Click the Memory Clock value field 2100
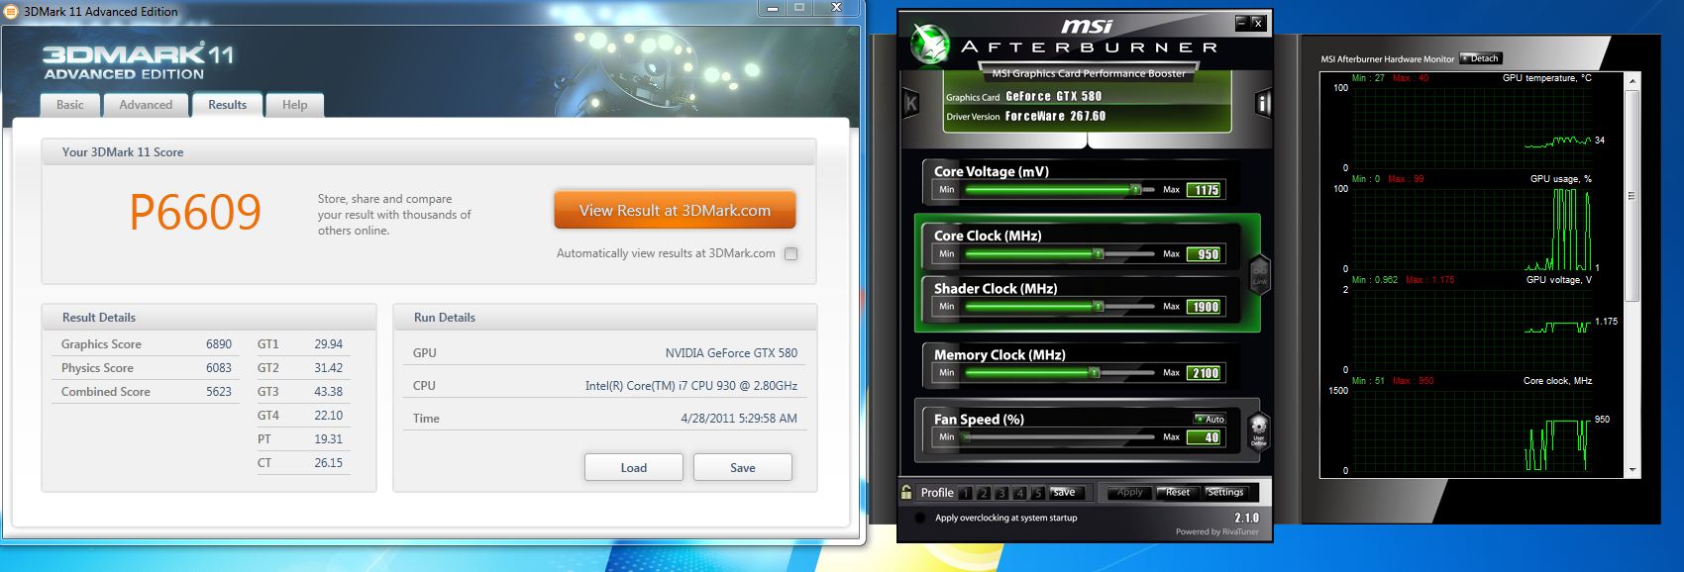Image resolution: width=1684 pixels, height=572 pixels. click(x=1206, y=373)
